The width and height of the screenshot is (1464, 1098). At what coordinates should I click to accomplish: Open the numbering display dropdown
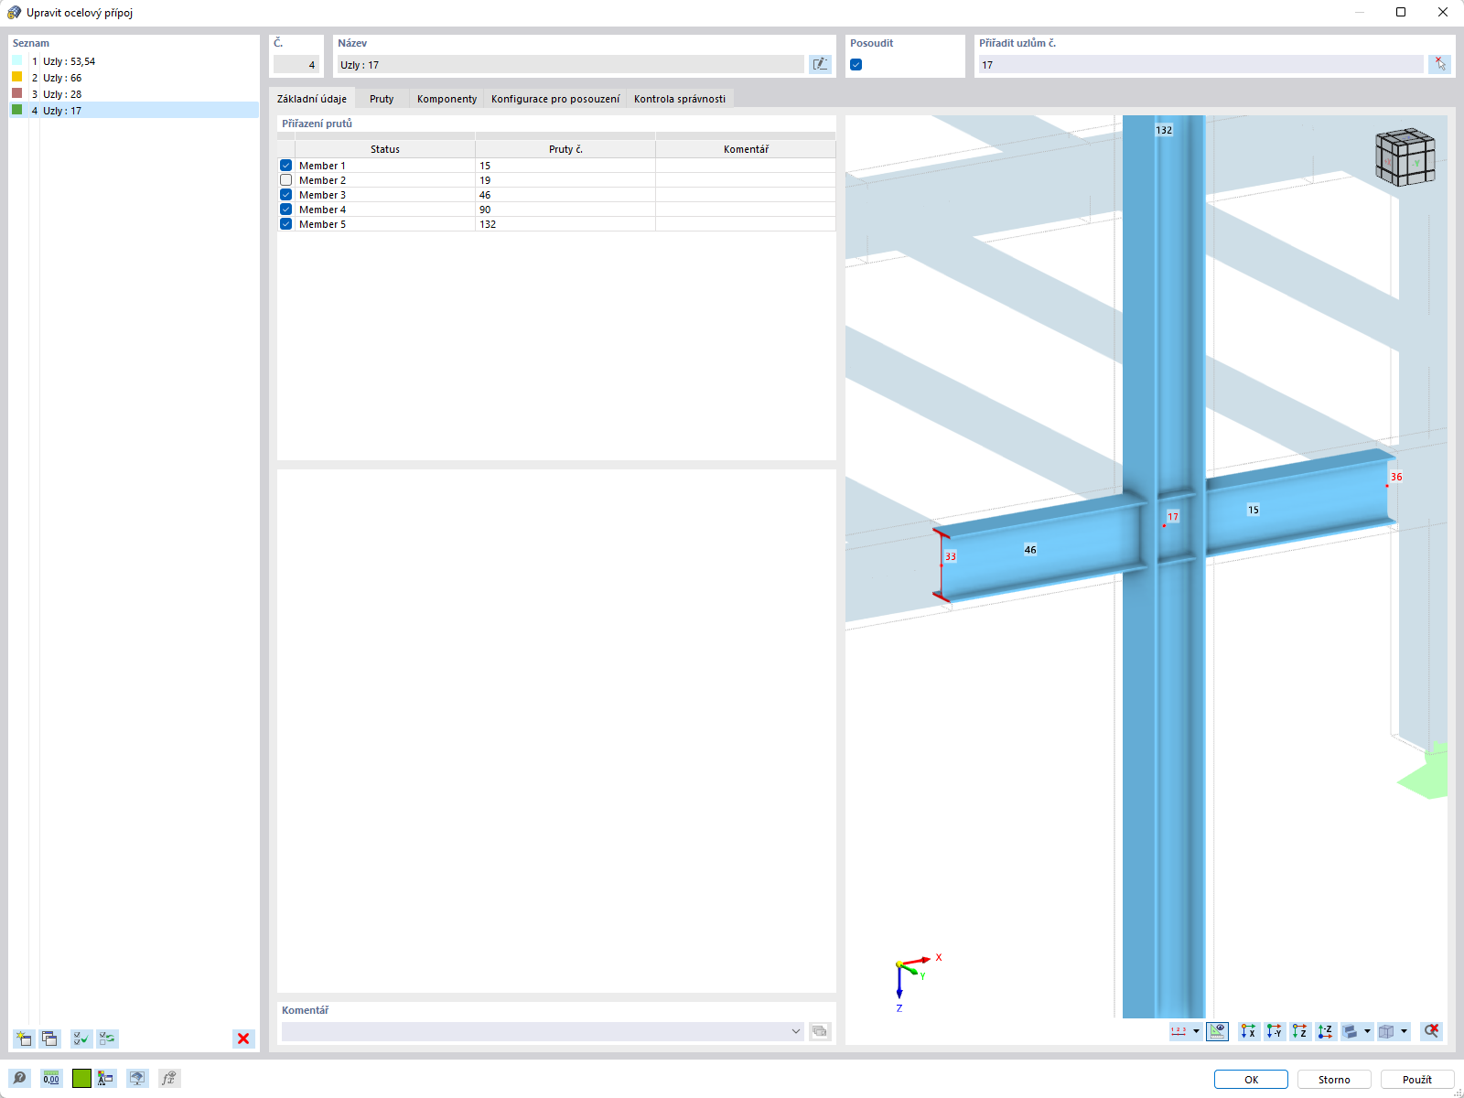point(1196,1031)
